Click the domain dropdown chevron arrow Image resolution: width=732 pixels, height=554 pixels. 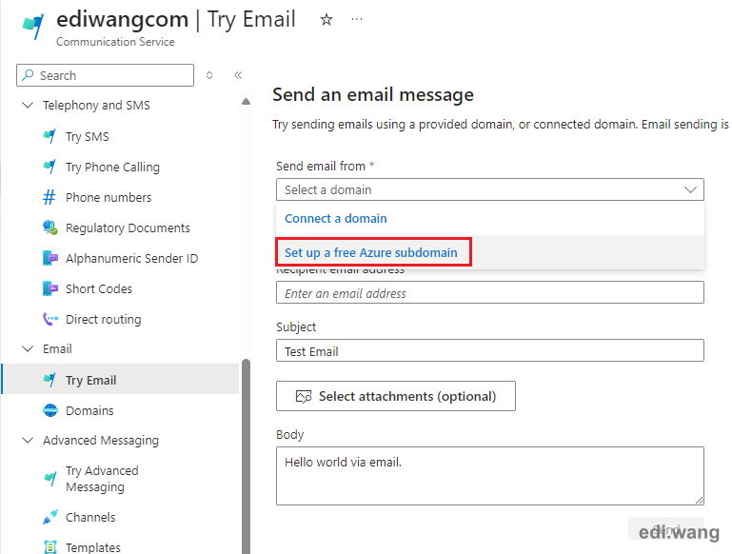click(690, 189)
